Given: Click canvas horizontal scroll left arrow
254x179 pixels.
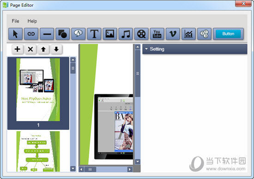Looking at the screenshot, I should (x=81, y=169).
